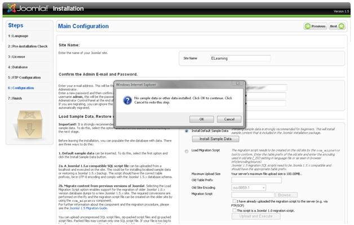Image resolution: width=354 pixels, height=225 pixels.
Task: Click the 'Steps' sidebar heading
Action: click(16, 25)
